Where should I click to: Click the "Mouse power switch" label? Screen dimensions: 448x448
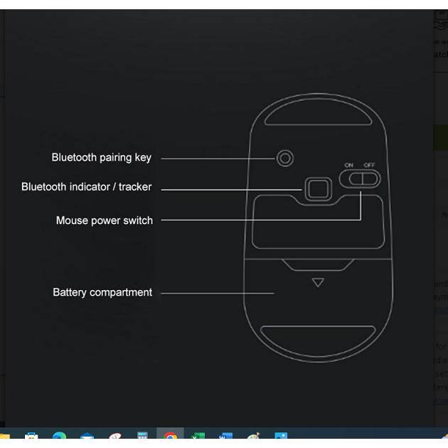(104, 220)
